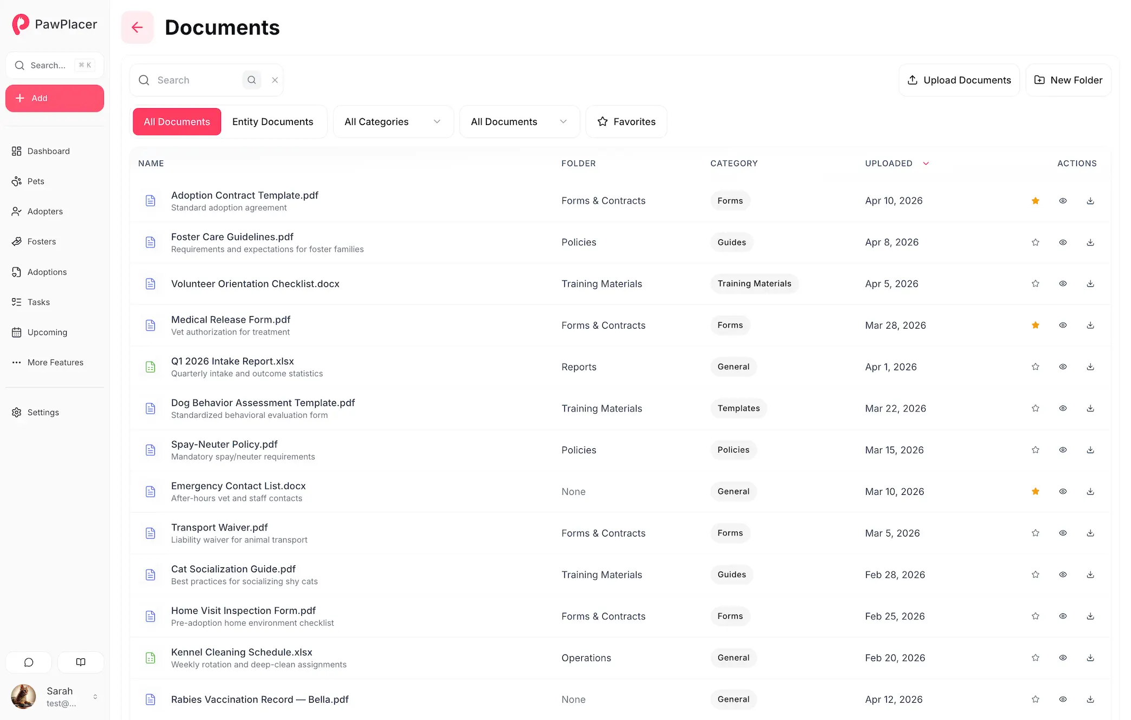This screenshot has height=720, width=1131.
Task: Expand the All Documents file type filter
Action: (519, 121)
